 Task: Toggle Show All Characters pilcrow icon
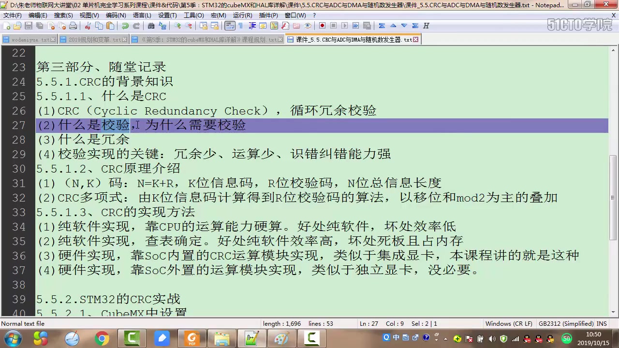[240, 26]
